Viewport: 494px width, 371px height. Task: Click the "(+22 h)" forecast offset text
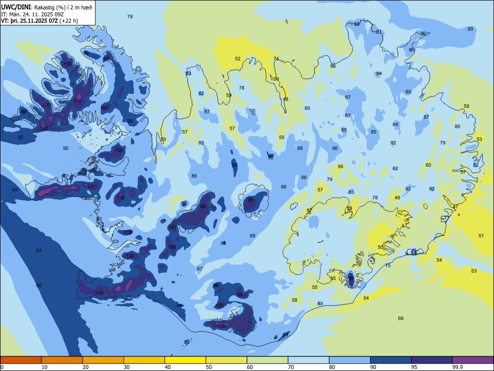tap(69, 21)
